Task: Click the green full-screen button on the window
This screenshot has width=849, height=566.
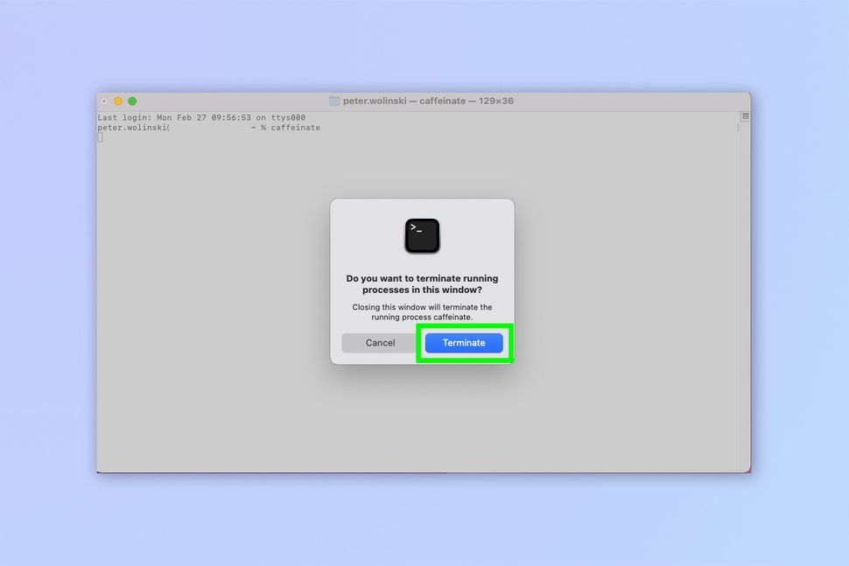Action: 131,101
